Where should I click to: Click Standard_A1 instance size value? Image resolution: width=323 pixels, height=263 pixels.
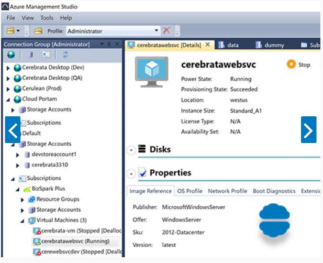click(246, 111)
